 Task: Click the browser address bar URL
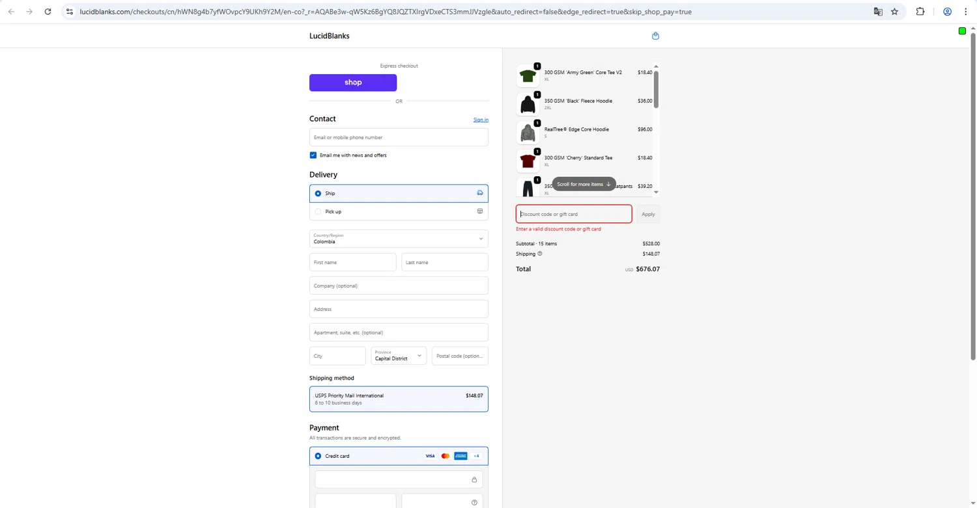pyautogui.click(x=386, y=12)
